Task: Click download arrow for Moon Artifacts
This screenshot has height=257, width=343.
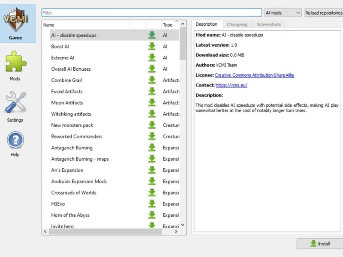Action: [x=152, y=102]
